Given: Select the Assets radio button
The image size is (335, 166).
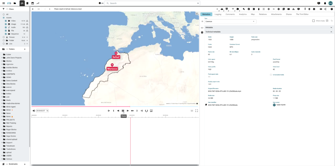Looking at the screenshot, I should (4, 18).
